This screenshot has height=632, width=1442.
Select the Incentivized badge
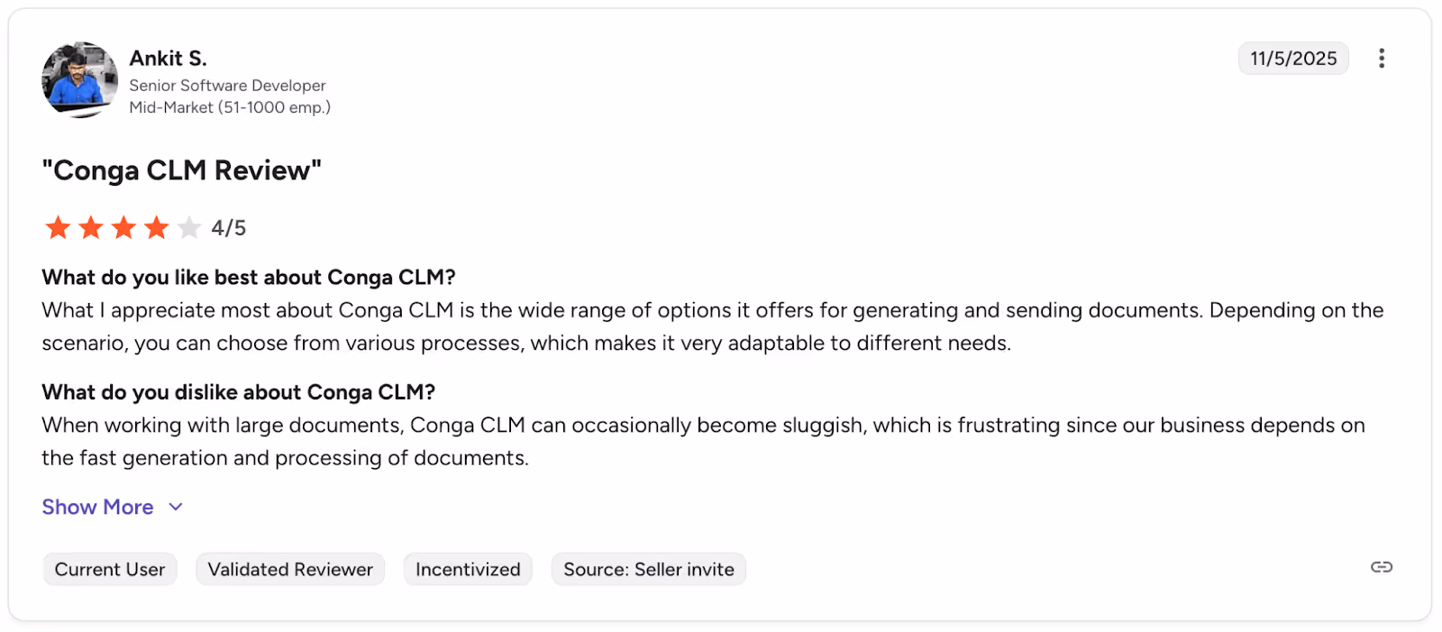468,569
